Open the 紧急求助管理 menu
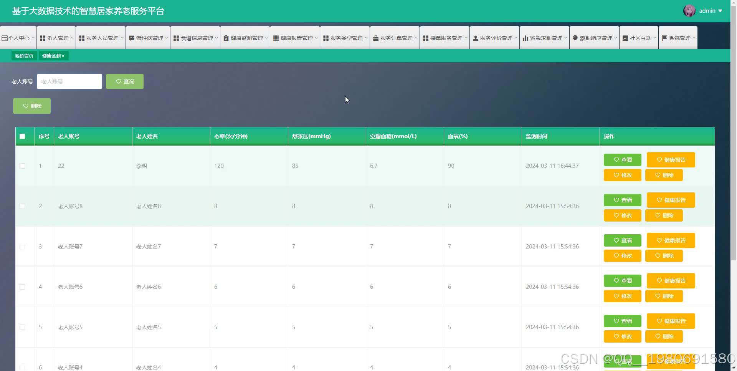This screenshot has width=737, height=371. pyautogui.click(x=544, y=38)
